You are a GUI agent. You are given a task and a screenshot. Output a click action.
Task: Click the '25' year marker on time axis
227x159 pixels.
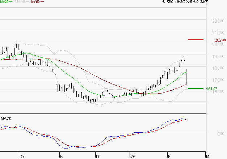[133, 156]
